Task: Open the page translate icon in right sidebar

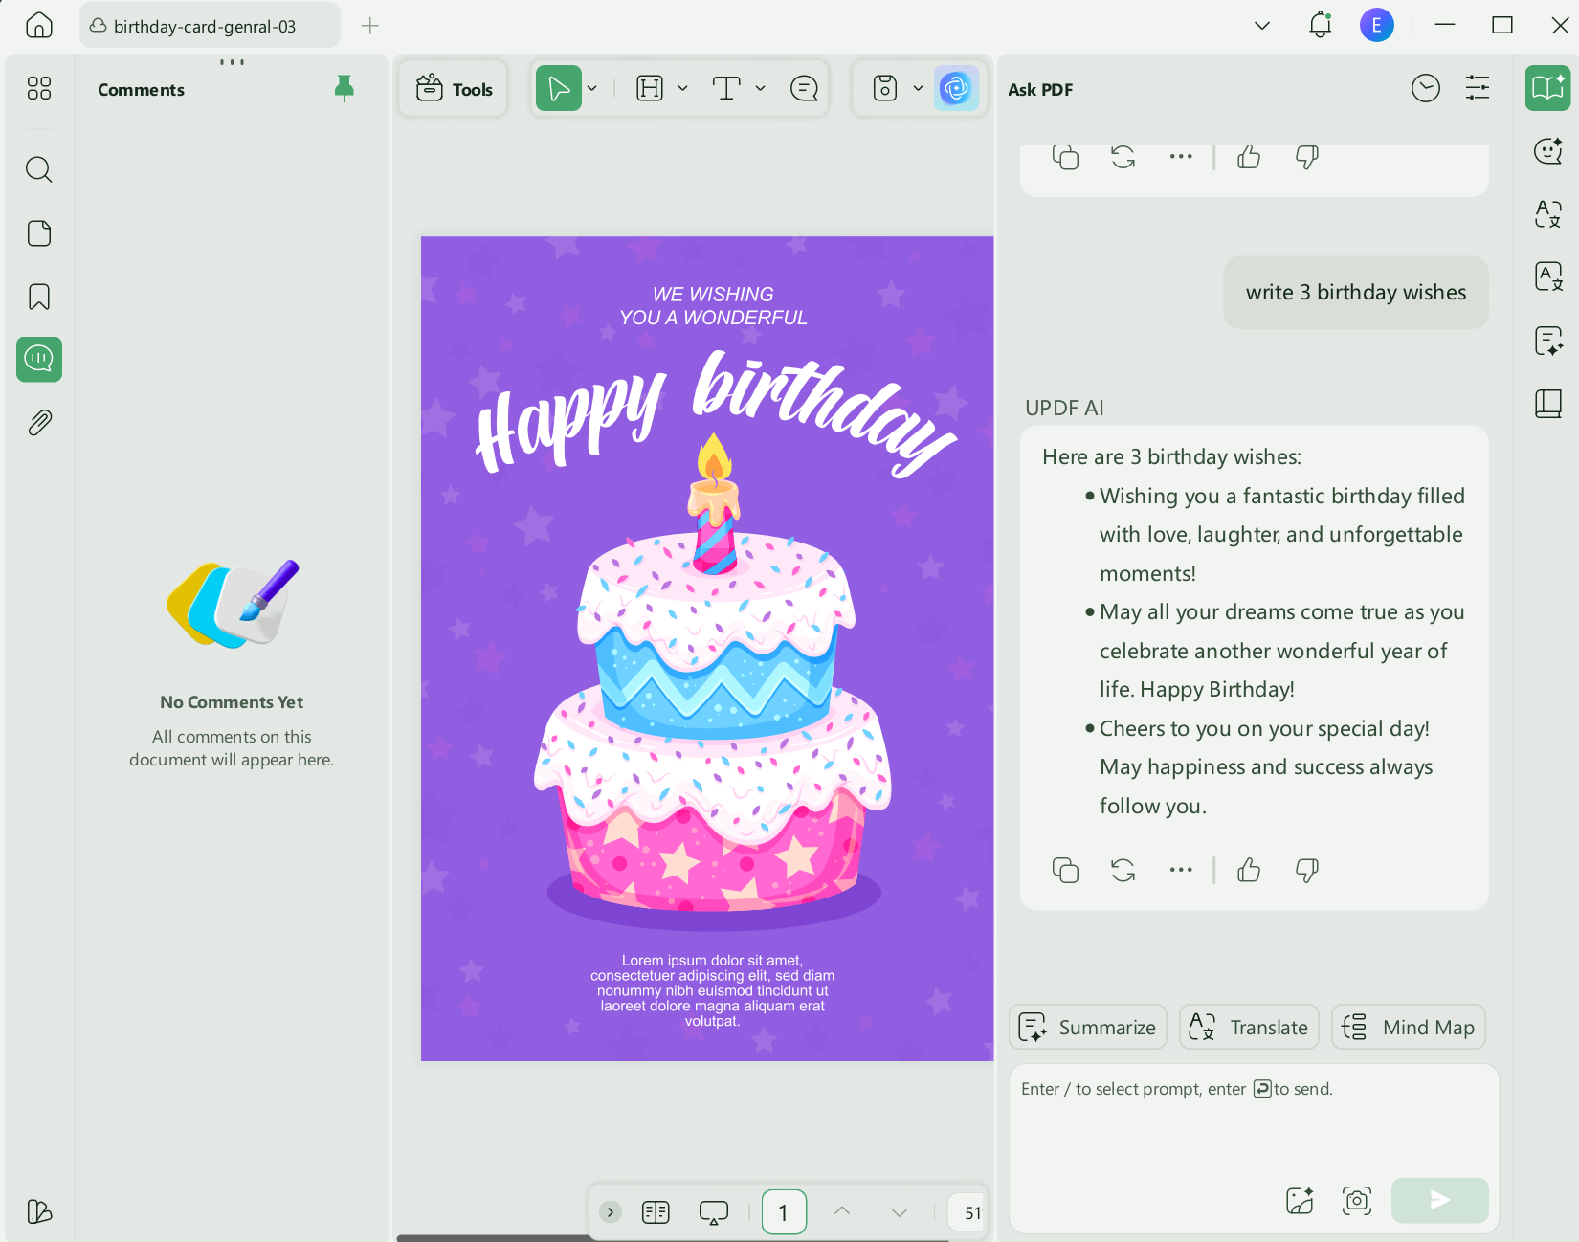Action: pos(1547,277)
